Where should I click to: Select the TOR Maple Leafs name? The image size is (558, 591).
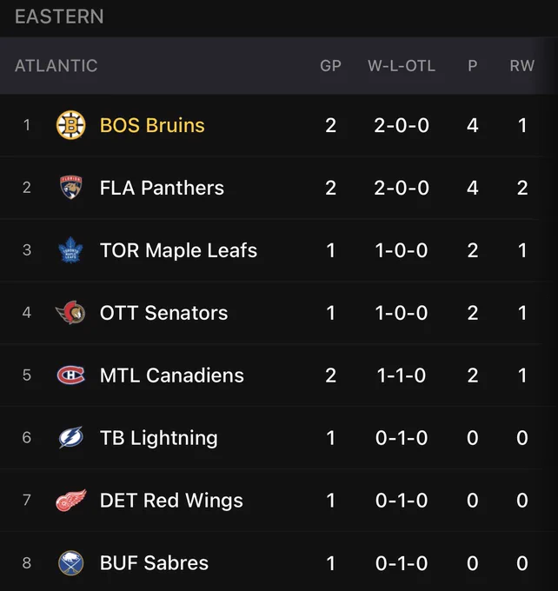[x=178, y=250]
